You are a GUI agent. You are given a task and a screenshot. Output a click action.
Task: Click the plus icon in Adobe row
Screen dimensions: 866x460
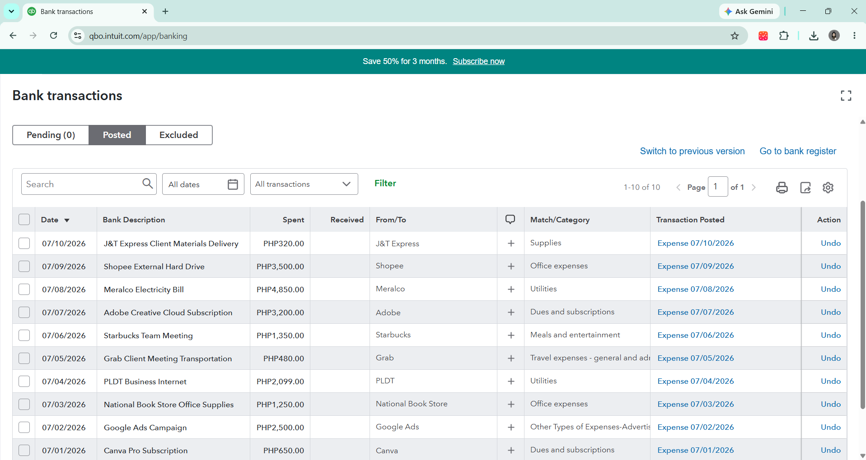coord(511,313)
